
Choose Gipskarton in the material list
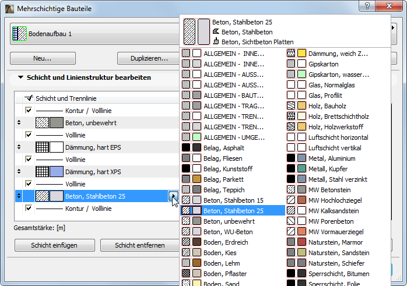(338, 64)
